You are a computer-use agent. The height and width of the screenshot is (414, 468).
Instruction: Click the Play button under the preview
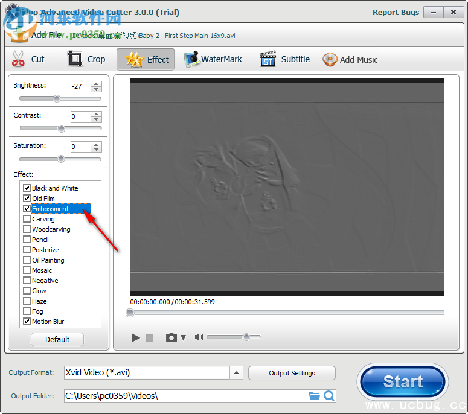(x=136, y=337)
